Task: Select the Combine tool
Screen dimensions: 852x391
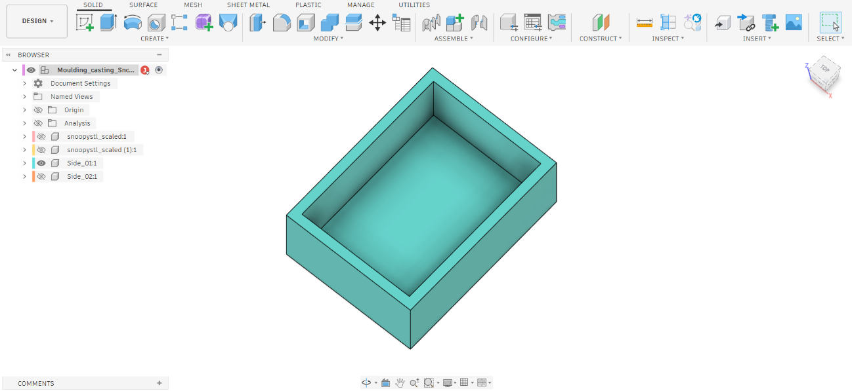Action: click(330, 23)
